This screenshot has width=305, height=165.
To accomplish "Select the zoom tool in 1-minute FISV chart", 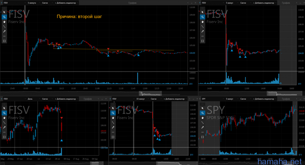I will [x=4, y=17].
